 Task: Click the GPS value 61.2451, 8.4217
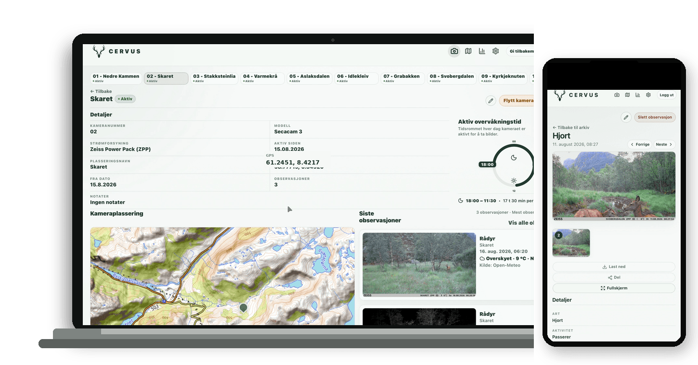(293, 162)
